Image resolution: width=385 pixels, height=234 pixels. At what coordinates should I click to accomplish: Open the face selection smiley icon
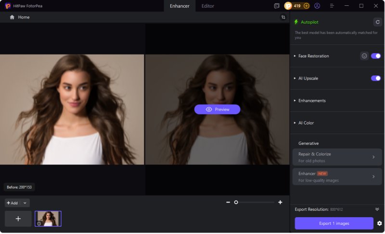coord(364,56)
